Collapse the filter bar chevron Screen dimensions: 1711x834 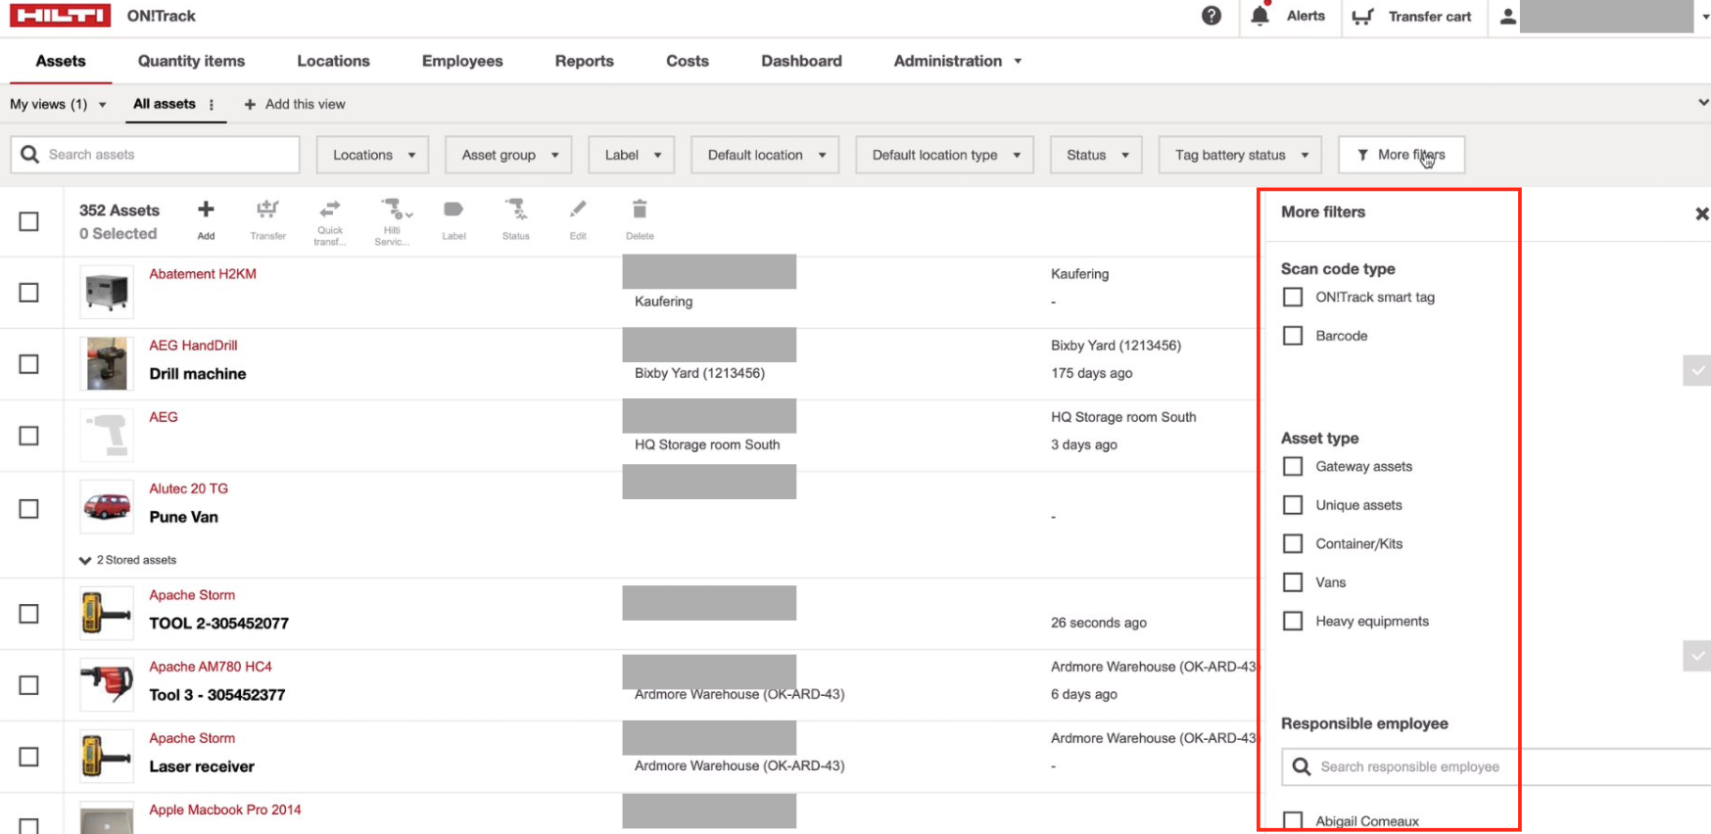[1703, 103]
